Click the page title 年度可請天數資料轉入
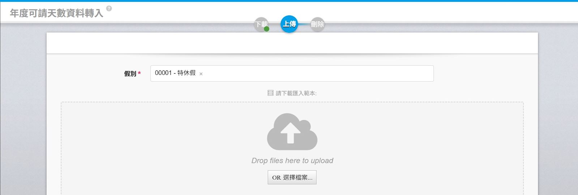Viewport: 578px width, 195px height. tap(56, 13)
